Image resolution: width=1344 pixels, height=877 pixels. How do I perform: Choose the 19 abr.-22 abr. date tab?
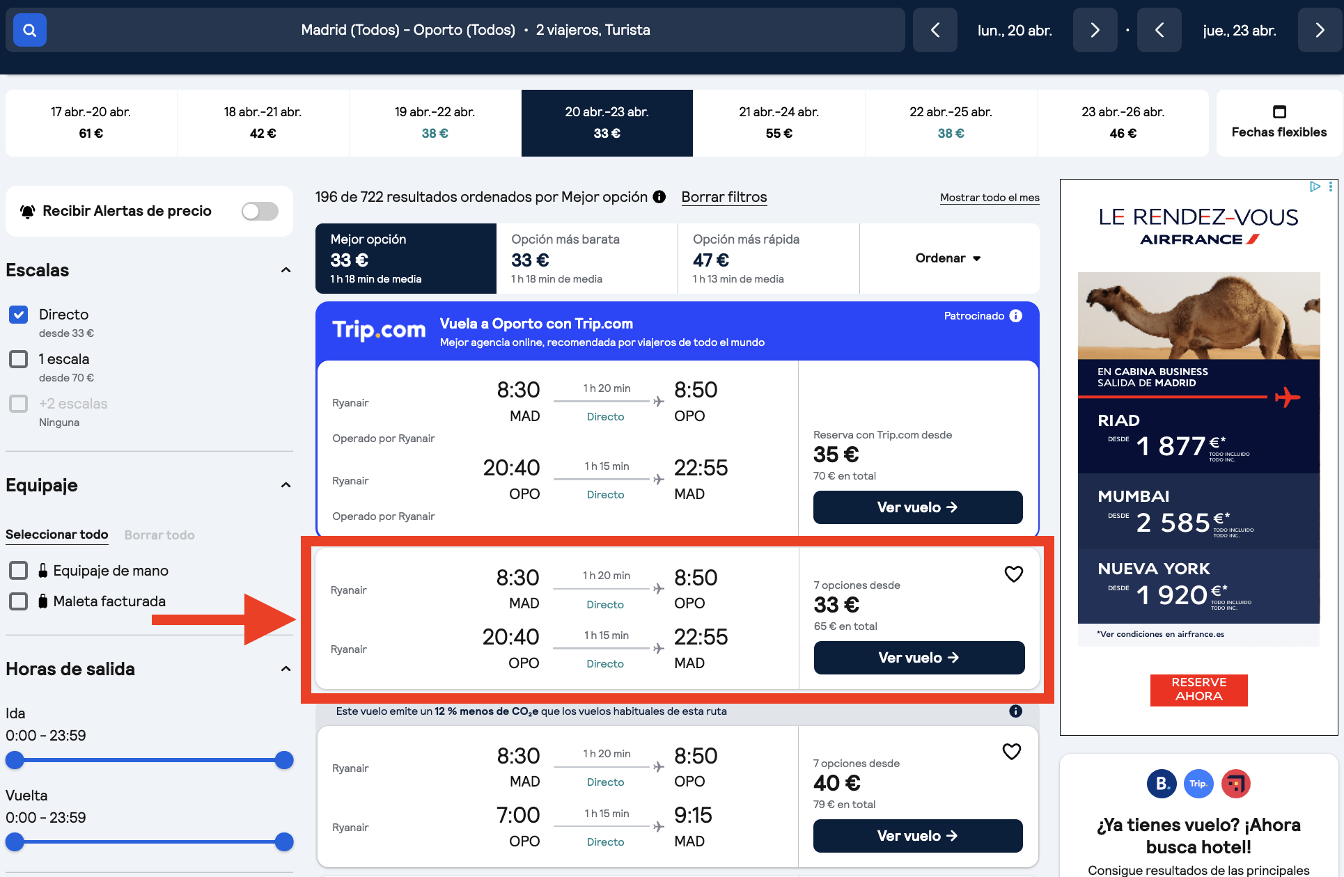[435, 123]
